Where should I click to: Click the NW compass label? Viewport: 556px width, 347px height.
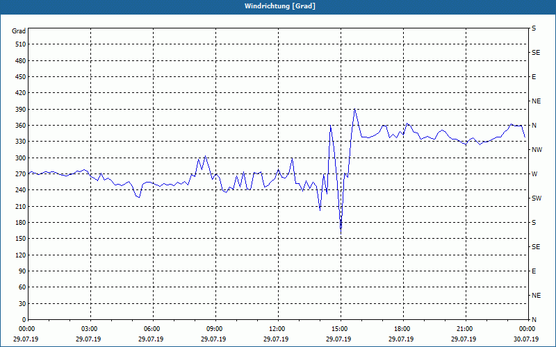point(537,150)
